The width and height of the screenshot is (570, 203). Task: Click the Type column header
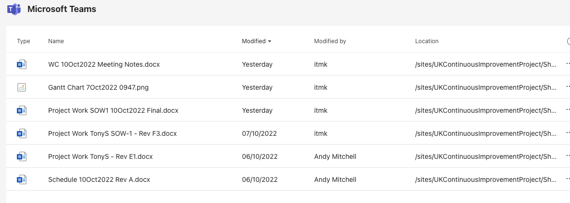pyautogui.click(x=24, y=41)
